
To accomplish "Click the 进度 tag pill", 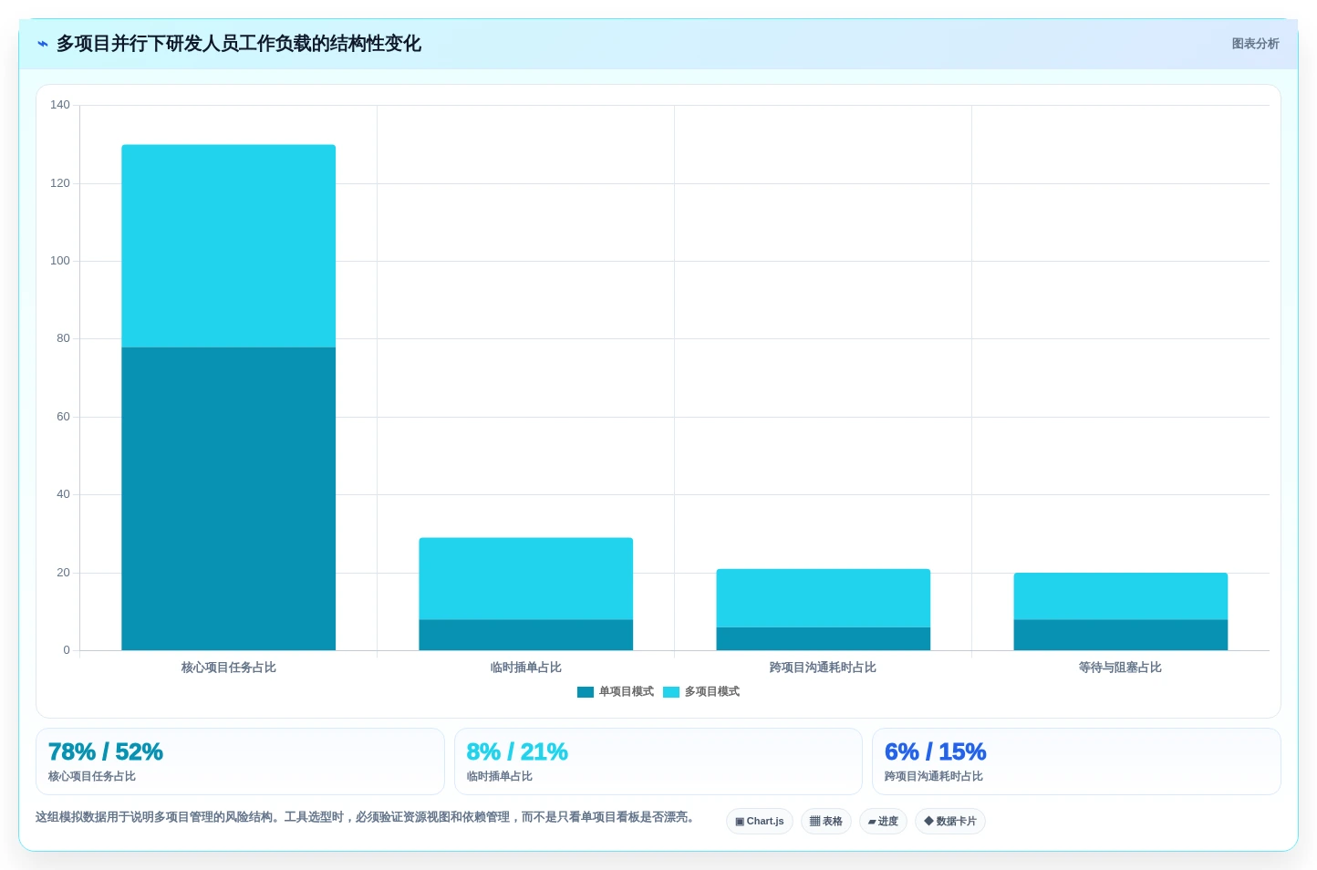I will click(x=883, y=822).
